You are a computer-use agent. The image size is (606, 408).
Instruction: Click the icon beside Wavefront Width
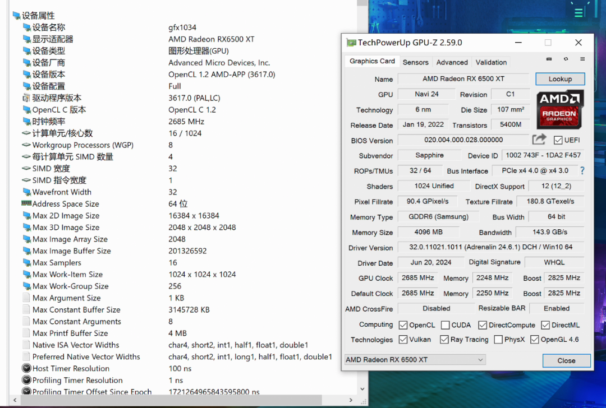(x=27, y=192)
